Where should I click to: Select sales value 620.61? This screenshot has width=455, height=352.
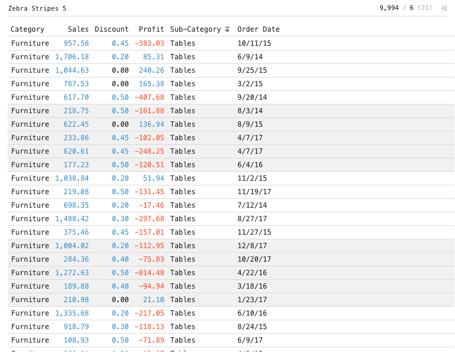[76, 151]
